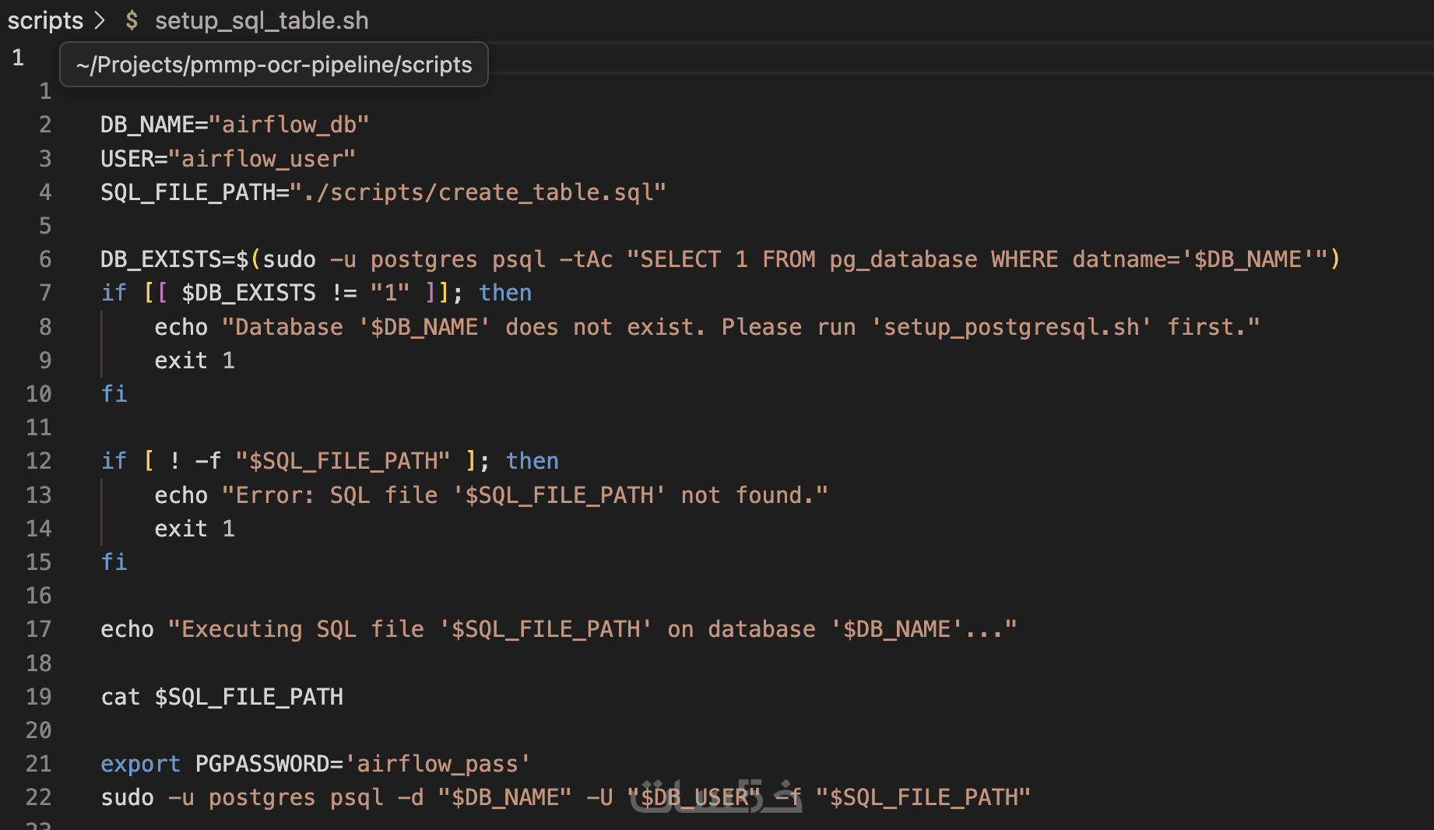Click the 'fi' keyword on line 10
The image size is (1434, 830).
tap(114, 394)
